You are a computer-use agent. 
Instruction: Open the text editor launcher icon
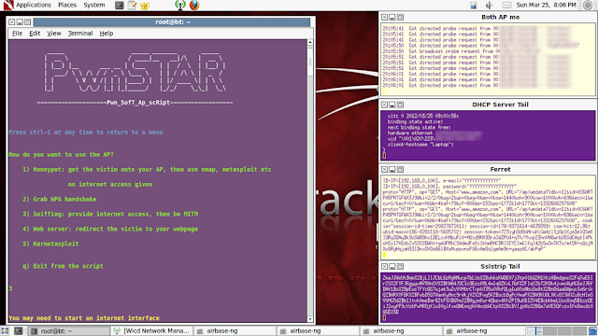pos(132,6)
